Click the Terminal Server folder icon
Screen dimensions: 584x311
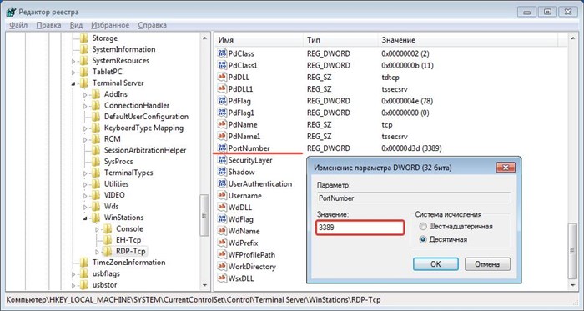[83, 83]
